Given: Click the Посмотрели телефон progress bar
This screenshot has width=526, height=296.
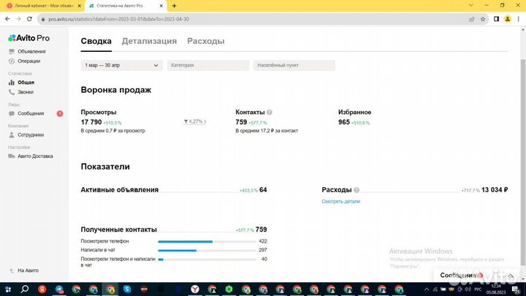Looking at the screenshot, I should [x=207, y=241].
